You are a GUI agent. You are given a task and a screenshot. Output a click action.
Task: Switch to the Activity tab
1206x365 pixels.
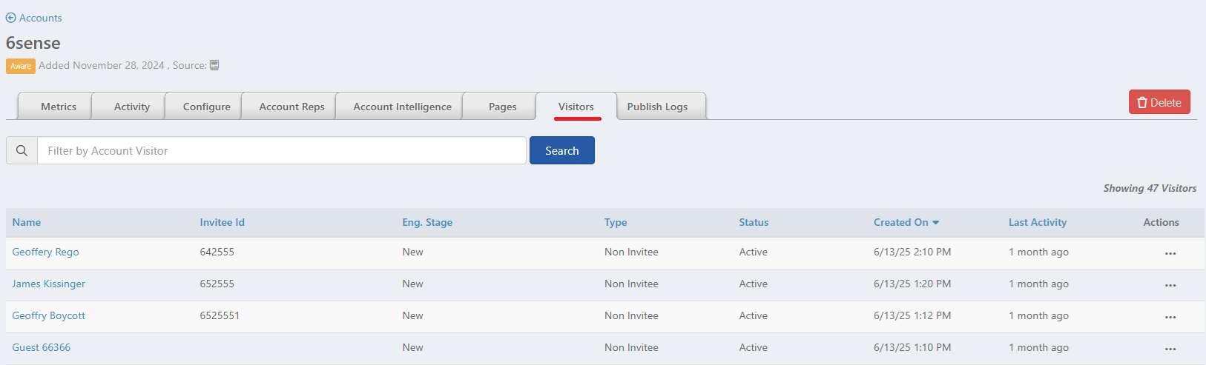point(132,107)
